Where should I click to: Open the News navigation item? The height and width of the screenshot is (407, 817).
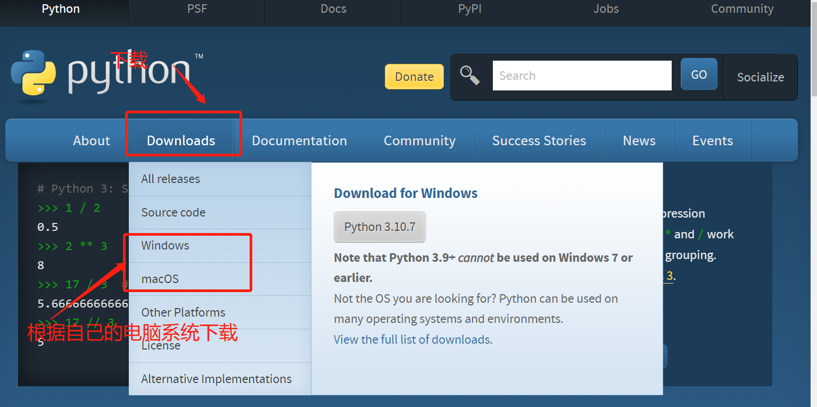pyautogui.click(x=639, y=140)
